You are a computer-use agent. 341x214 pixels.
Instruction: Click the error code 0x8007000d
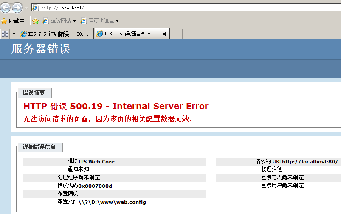[95, 186]
